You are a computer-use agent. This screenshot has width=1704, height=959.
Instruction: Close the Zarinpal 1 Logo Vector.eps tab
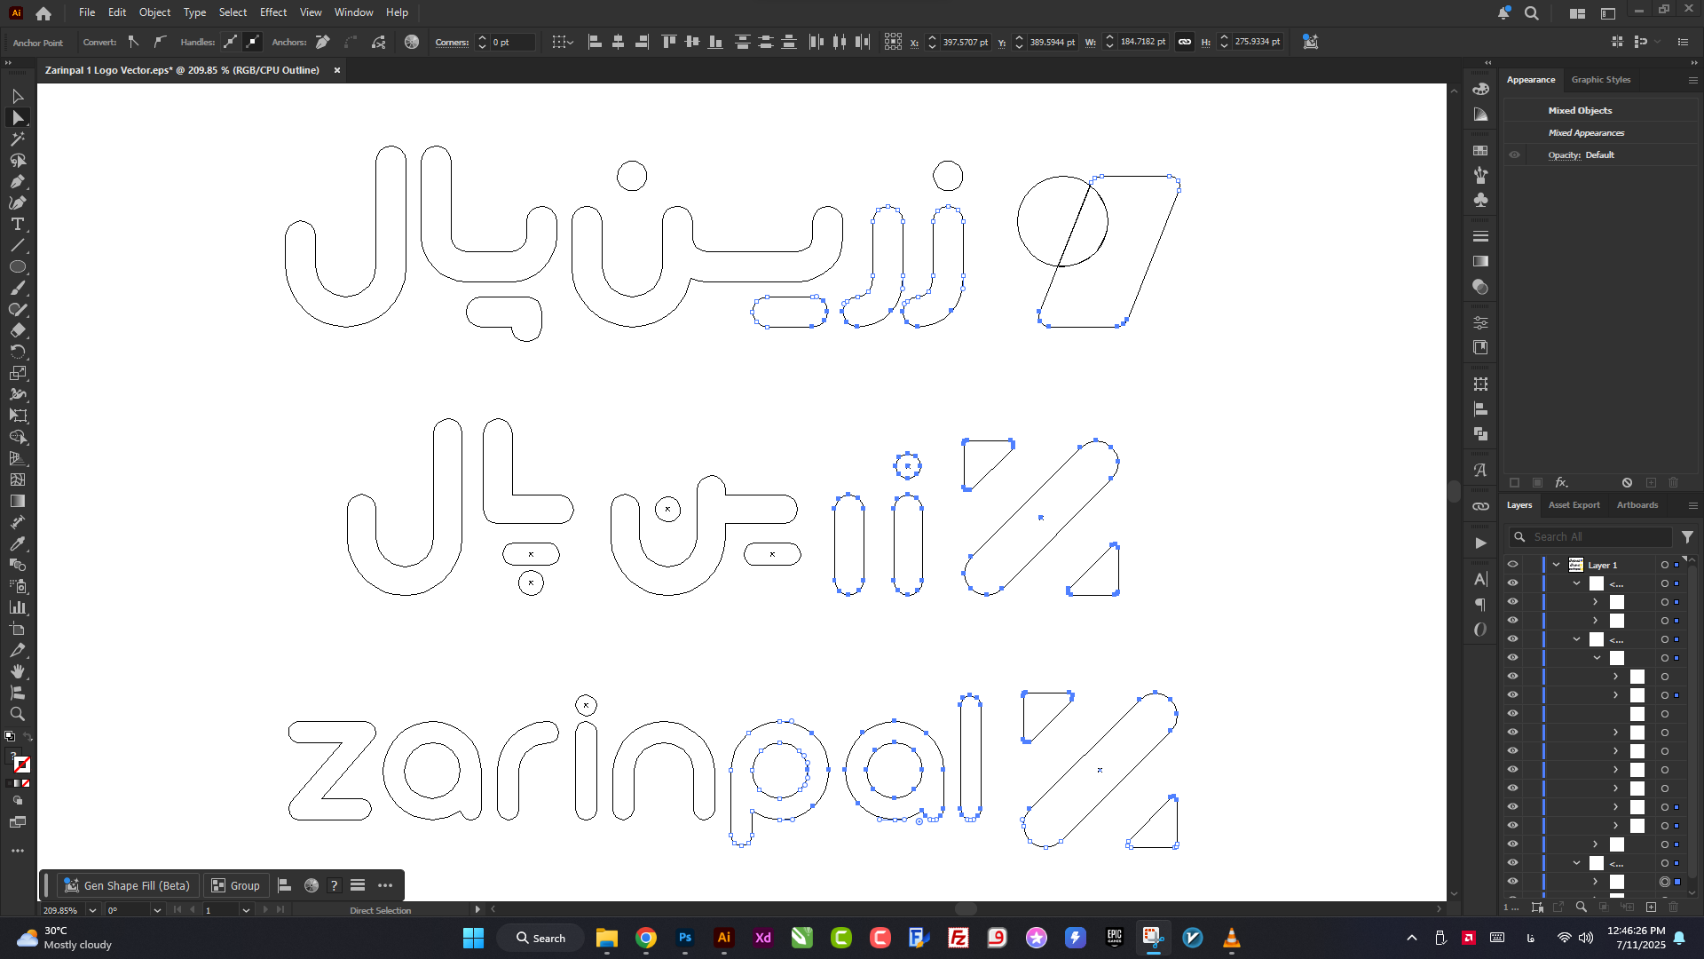337,70
